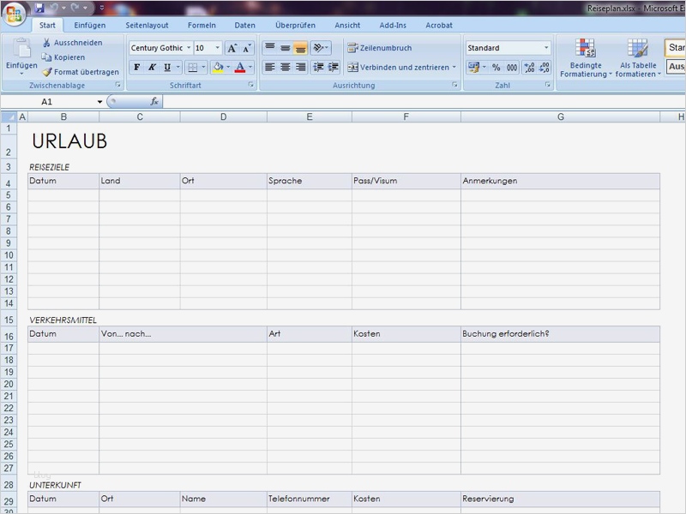Open the Überprüfen ribbon tab
Screen dimensions: 686x514
(298, 25)
